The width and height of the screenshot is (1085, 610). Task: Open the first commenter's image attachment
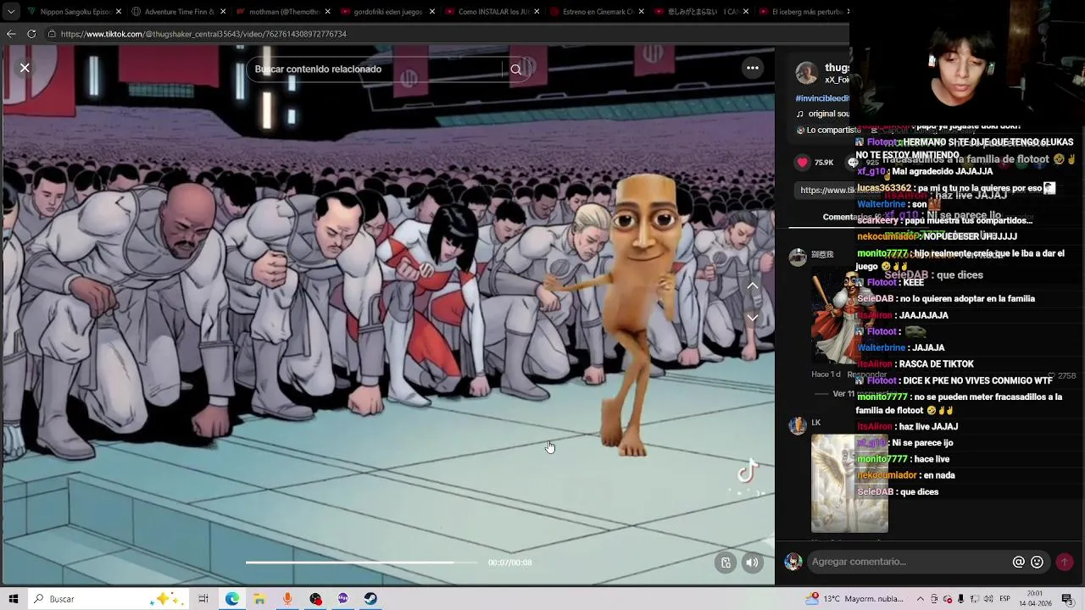point(849,316)
